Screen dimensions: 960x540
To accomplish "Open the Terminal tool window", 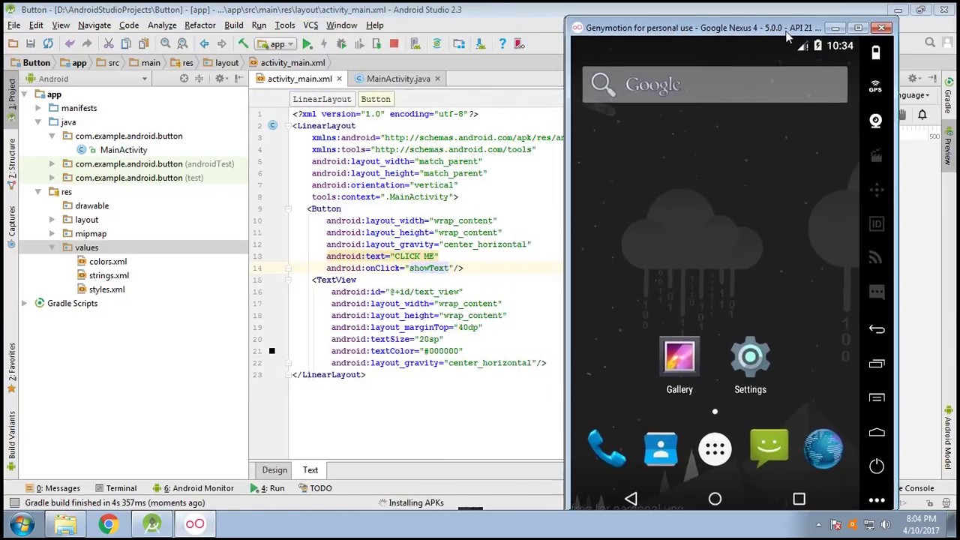I will pos(115,488).
